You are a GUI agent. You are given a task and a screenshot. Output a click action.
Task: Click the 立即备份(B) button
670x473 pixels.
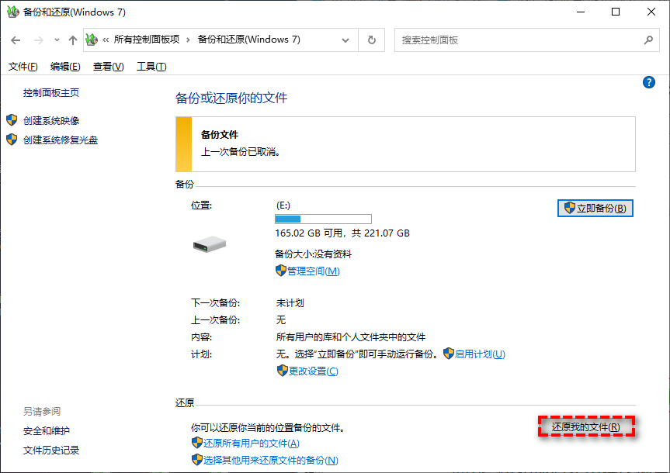coord(595,209)
